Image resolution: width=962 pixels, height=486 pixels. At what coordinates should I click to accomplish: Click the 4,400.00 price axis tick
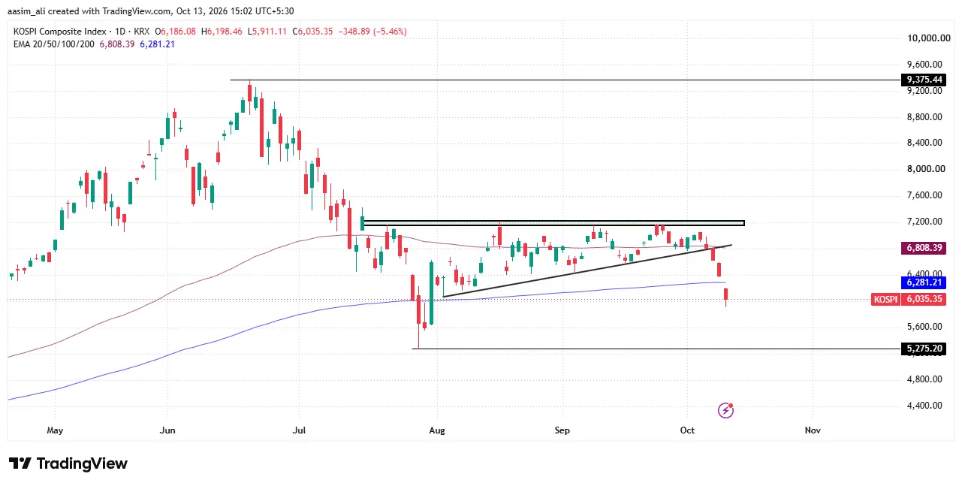coord(924,406)
